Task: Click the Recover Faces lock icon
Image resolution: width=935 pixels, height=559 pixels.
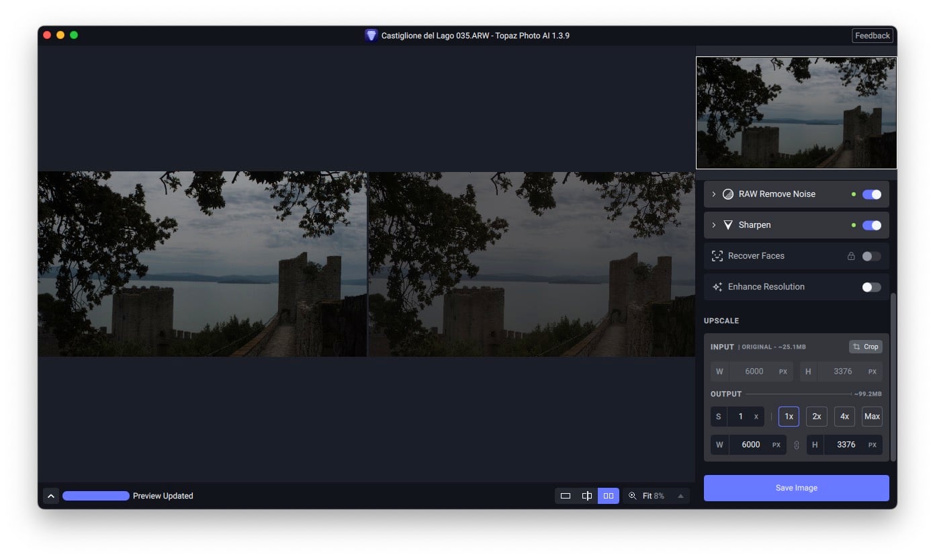Action: pyautogui.click(x=851, y=256)
